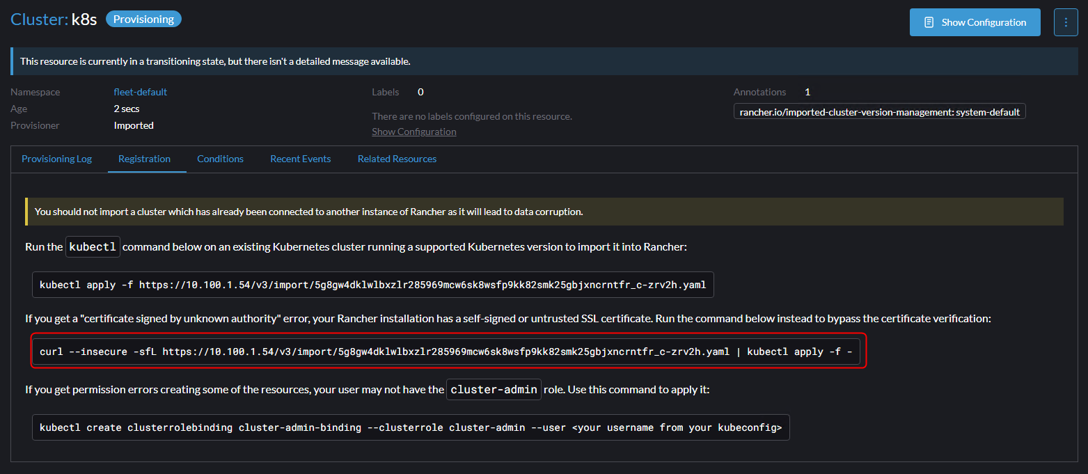Click the Show Configuration link under Labels
The height and width of the screenshot is (474, 1088).
413,132
